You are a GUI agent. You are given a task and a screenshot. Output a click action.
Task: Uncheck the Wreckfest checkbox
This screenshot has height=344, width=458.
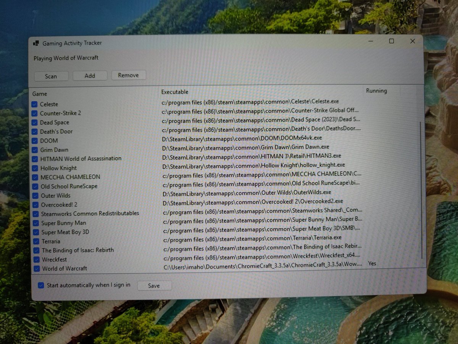(37, 260)
